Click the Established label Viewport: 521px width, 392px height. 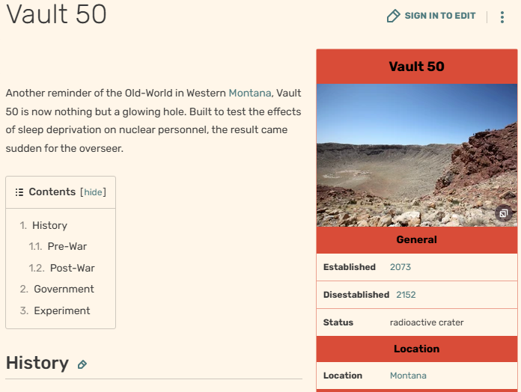(x=350, y=267)
